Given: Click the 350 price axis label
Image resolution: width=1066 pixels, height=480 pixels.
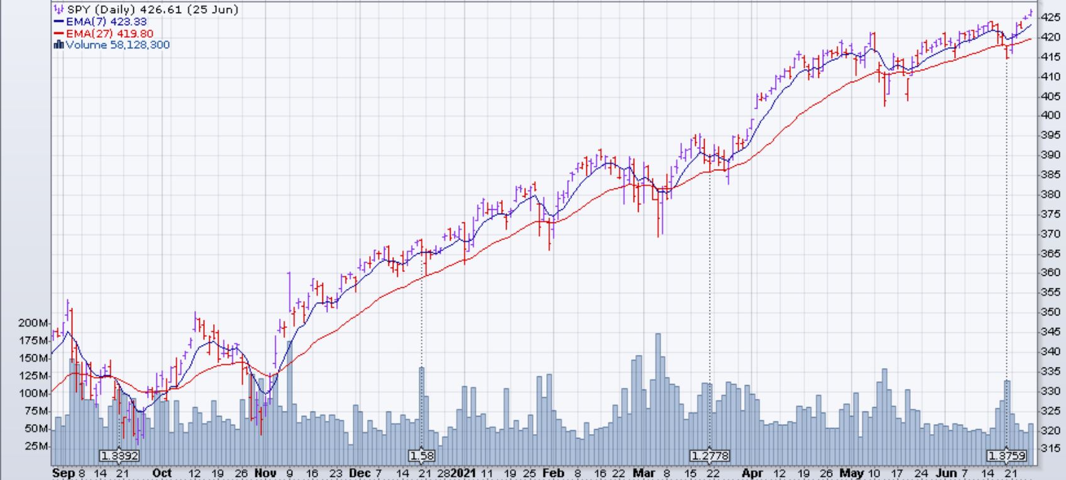Looking at the screenshot, I should pyautogui.click(x=1050, y=312).
